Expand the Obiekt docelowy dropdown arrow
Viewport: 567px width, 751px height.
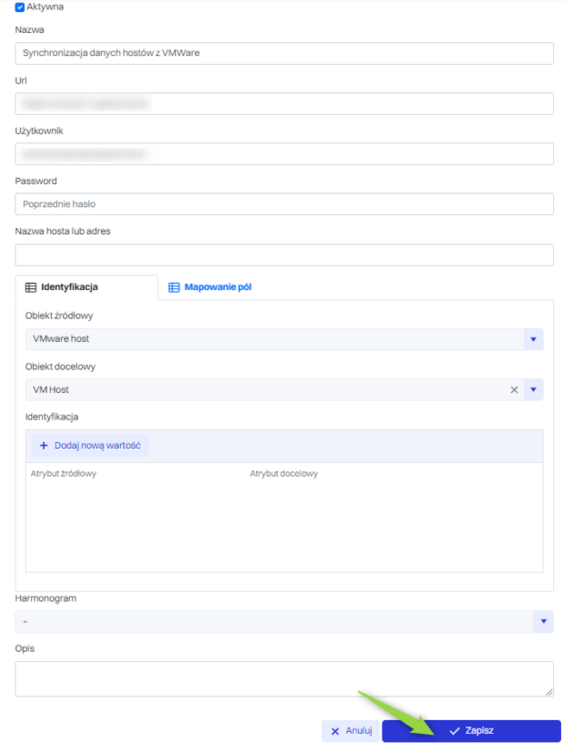pyautogui.click(x=533, y=390)
